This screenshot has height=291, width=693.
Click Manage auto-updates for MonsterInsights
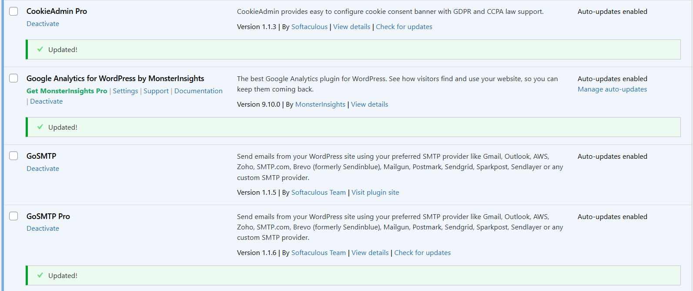click(612, 89)
